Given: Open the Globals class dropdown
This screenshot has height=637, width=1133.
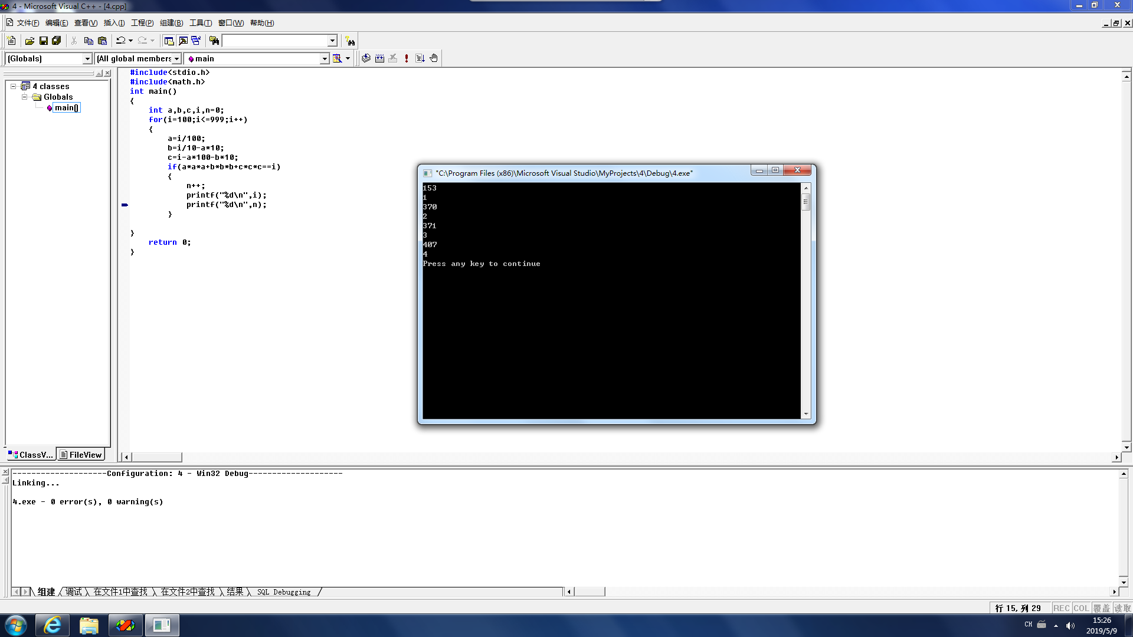Looking at the screenshot, I should coord(87,59).
